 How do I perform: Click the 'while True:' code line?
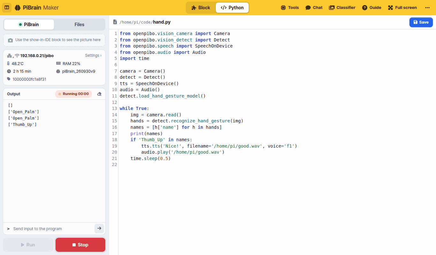(x=134, y=108)
